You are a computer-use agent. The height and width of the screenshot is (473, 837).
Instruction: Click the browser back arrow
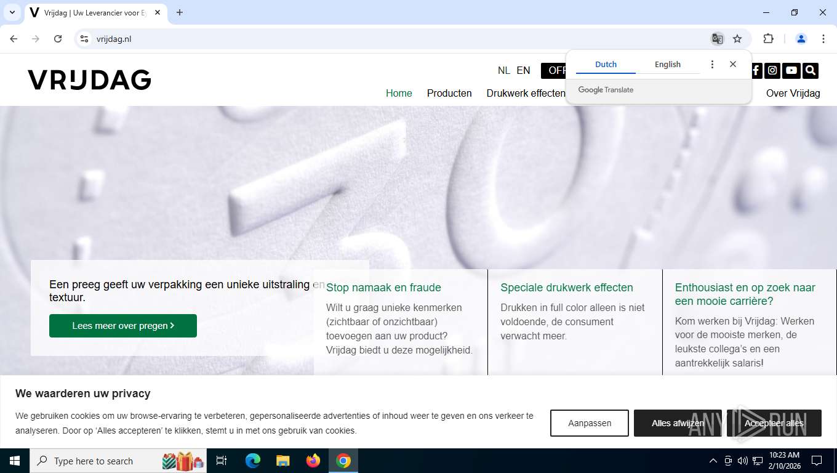tap(14, 39)
